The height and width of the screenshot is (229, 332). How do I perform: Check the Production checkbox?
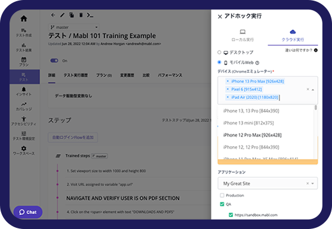(x=222, y=195)
